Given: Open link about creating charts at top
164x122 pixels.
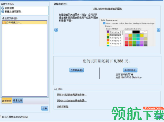Looking at the screenshot, I should coord(107,9).
